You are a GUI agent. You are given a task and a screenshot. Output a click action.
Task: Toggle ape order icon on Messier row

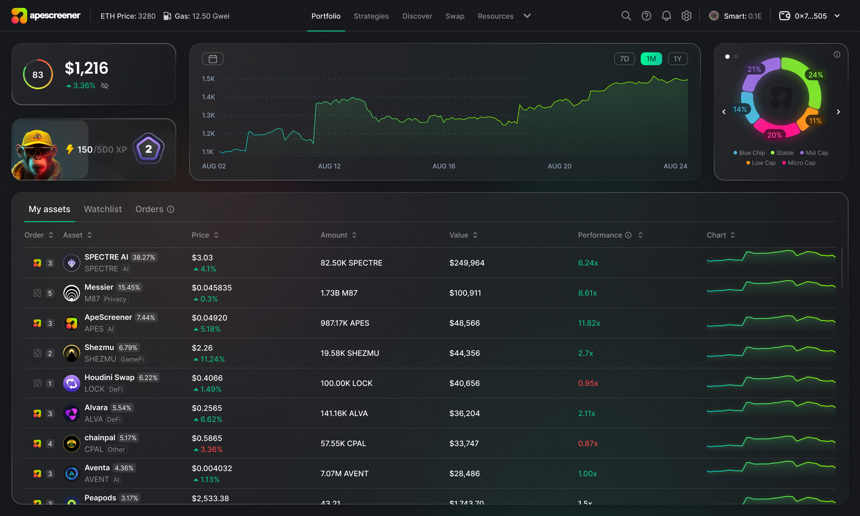[x=37, y=293]
